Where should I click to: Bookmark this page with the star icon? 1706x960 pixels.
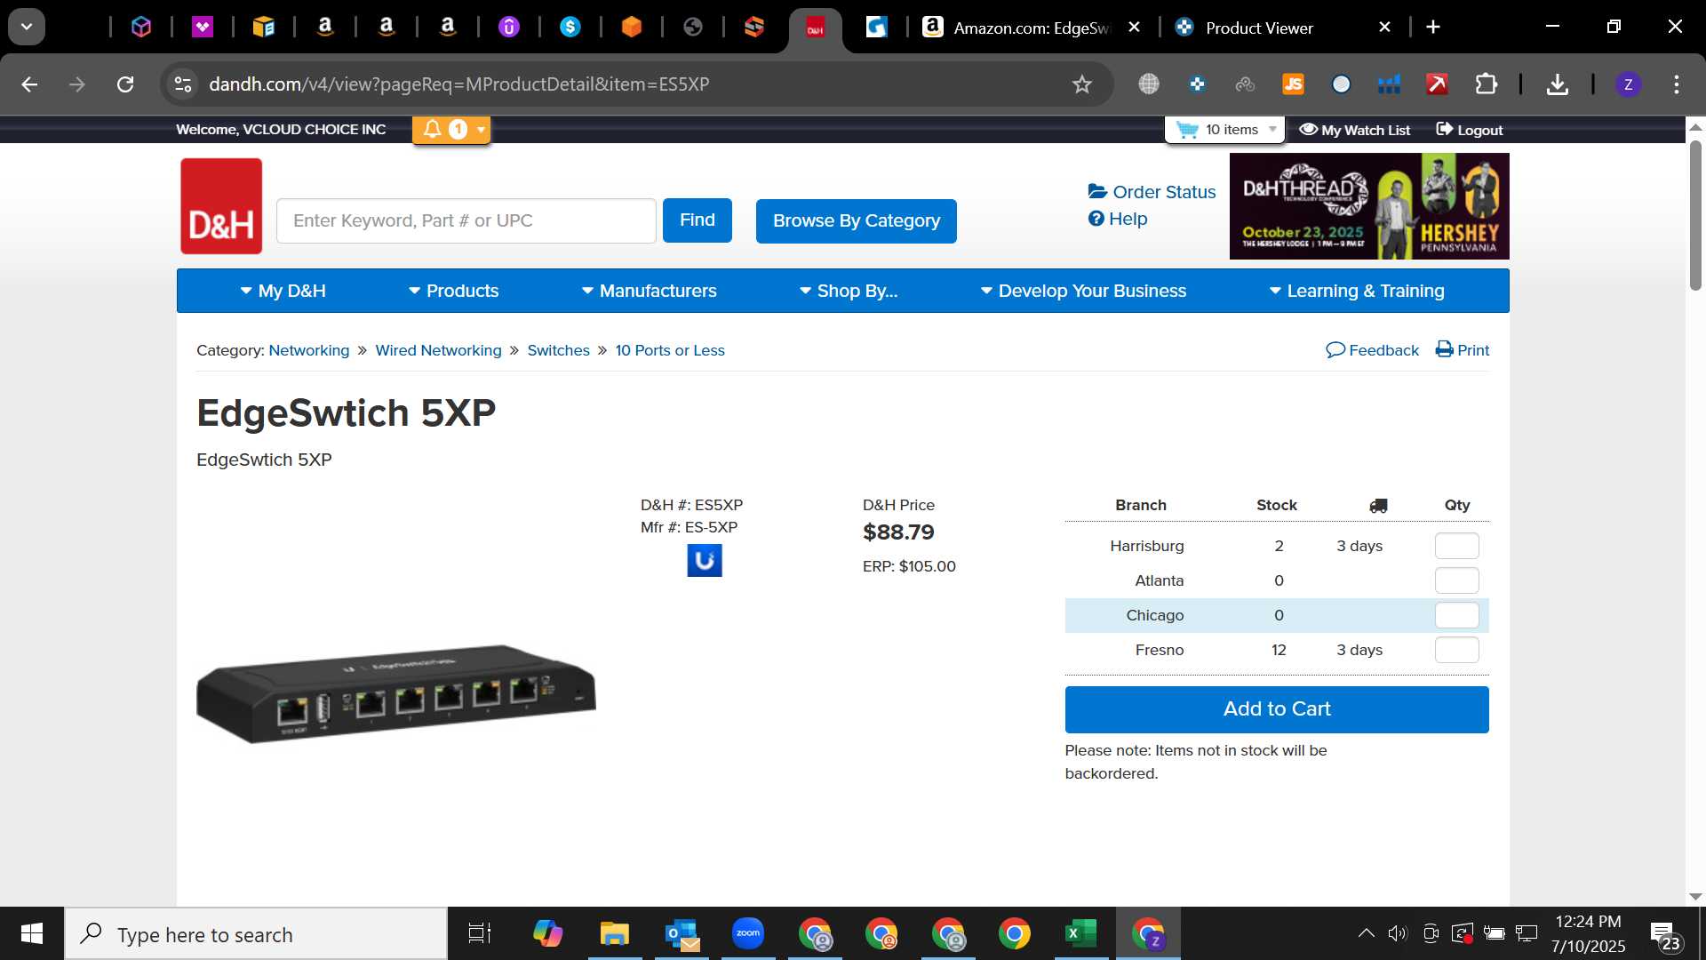coord(1081,84)
